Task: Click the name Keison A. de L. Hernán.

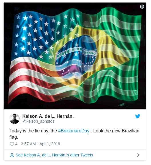Action: [48, 116]
